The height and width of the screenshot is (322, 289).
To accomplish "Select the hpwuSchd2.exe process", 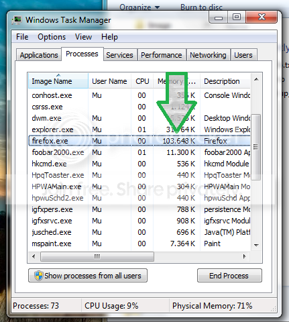I will 139,198.
